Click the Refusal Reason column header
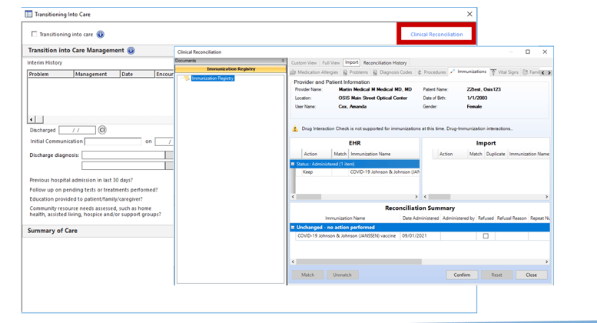The image size is (597, 323). pos(512,218)
